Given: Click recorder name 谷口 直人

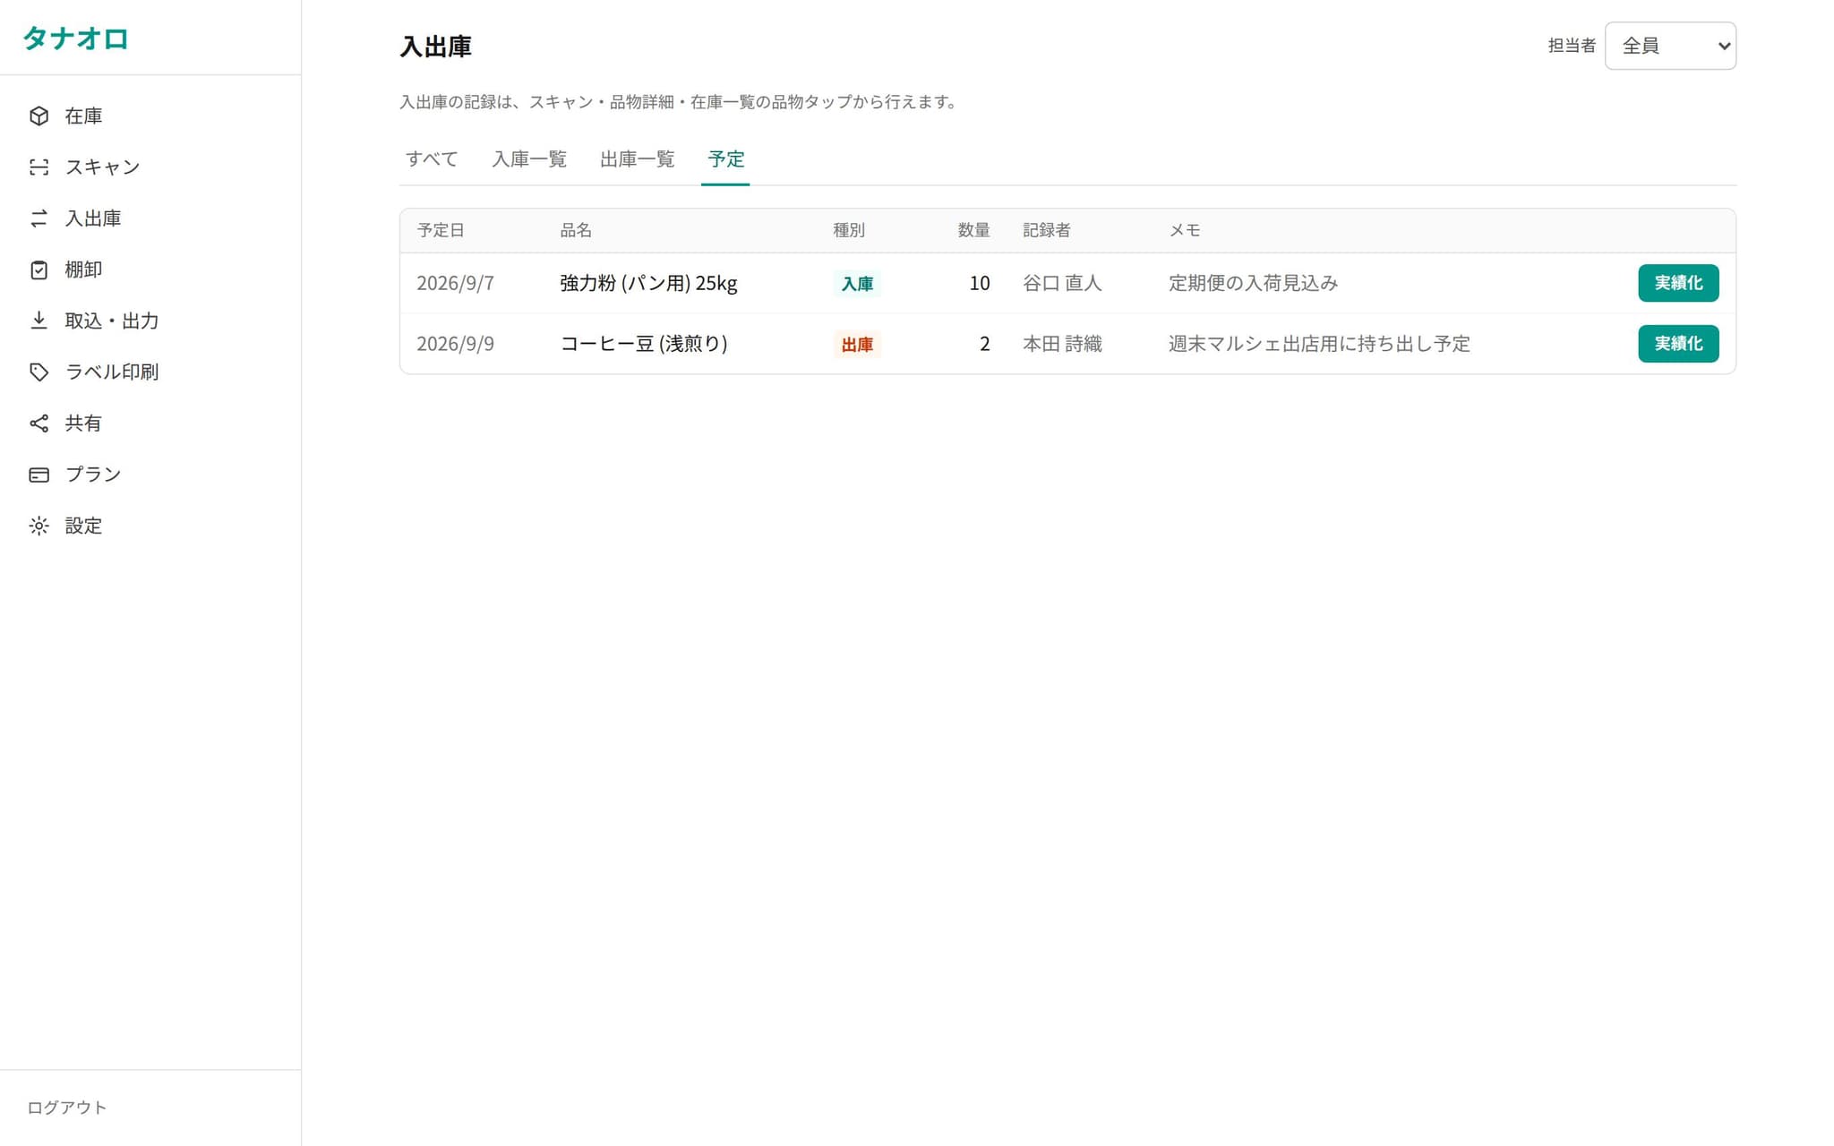Looking at the screenshot, I should tap(1062, 283).
